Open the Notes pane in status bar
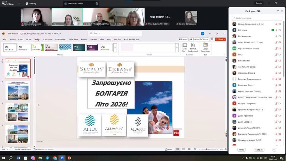Image resolution: width=286 pixels, height=161 pixels. (x=168, y=149)
